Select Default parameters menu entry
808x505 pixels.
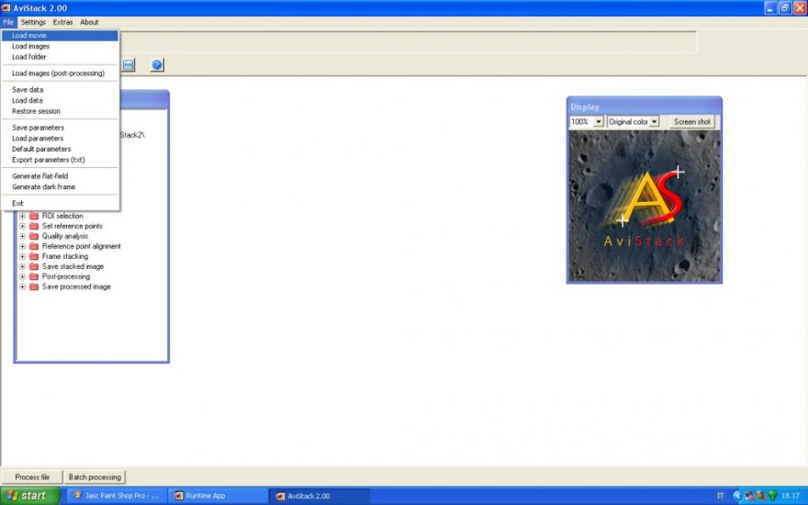(x=60, y=149)
